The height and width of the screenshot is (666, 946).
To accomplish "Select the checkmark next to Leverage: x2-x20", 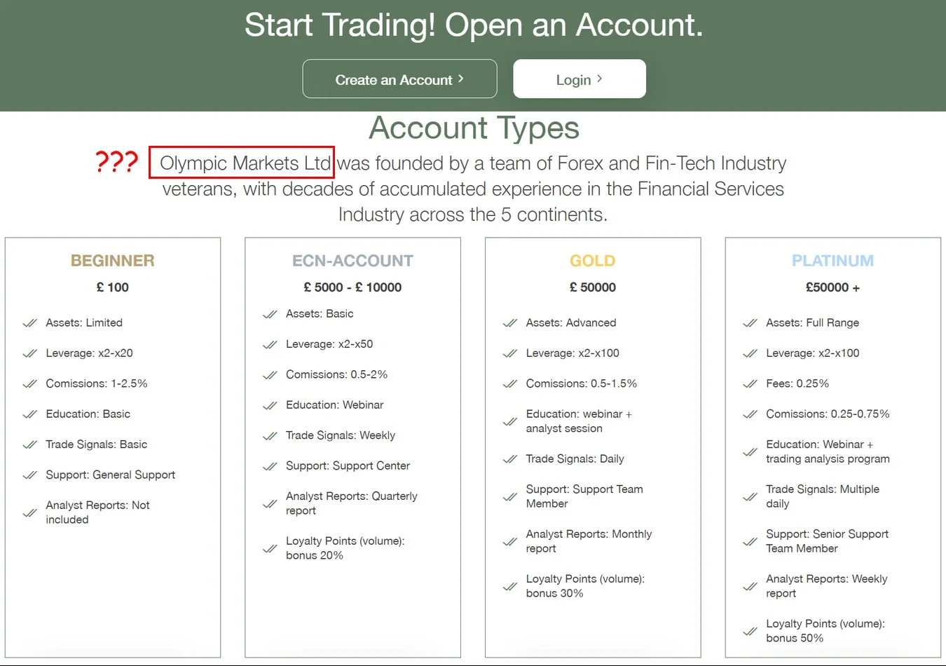I will click(x=29, y=353).
